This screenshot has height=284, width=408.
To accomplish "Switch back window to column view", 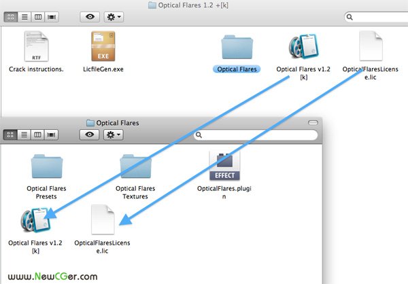I will point(38,17).
